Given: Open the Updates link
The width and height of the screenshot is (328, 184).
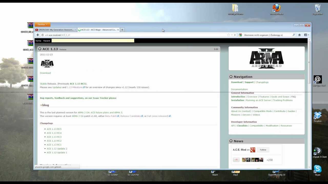Looking at the screenshot, I should (x=57, y=87).
